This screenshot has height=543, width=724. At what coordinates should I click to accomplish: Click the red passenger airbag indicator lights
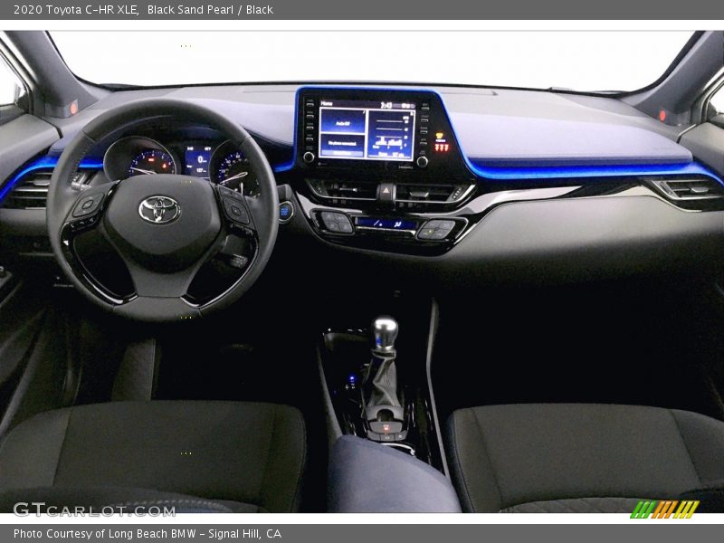(x=441, y=148)
